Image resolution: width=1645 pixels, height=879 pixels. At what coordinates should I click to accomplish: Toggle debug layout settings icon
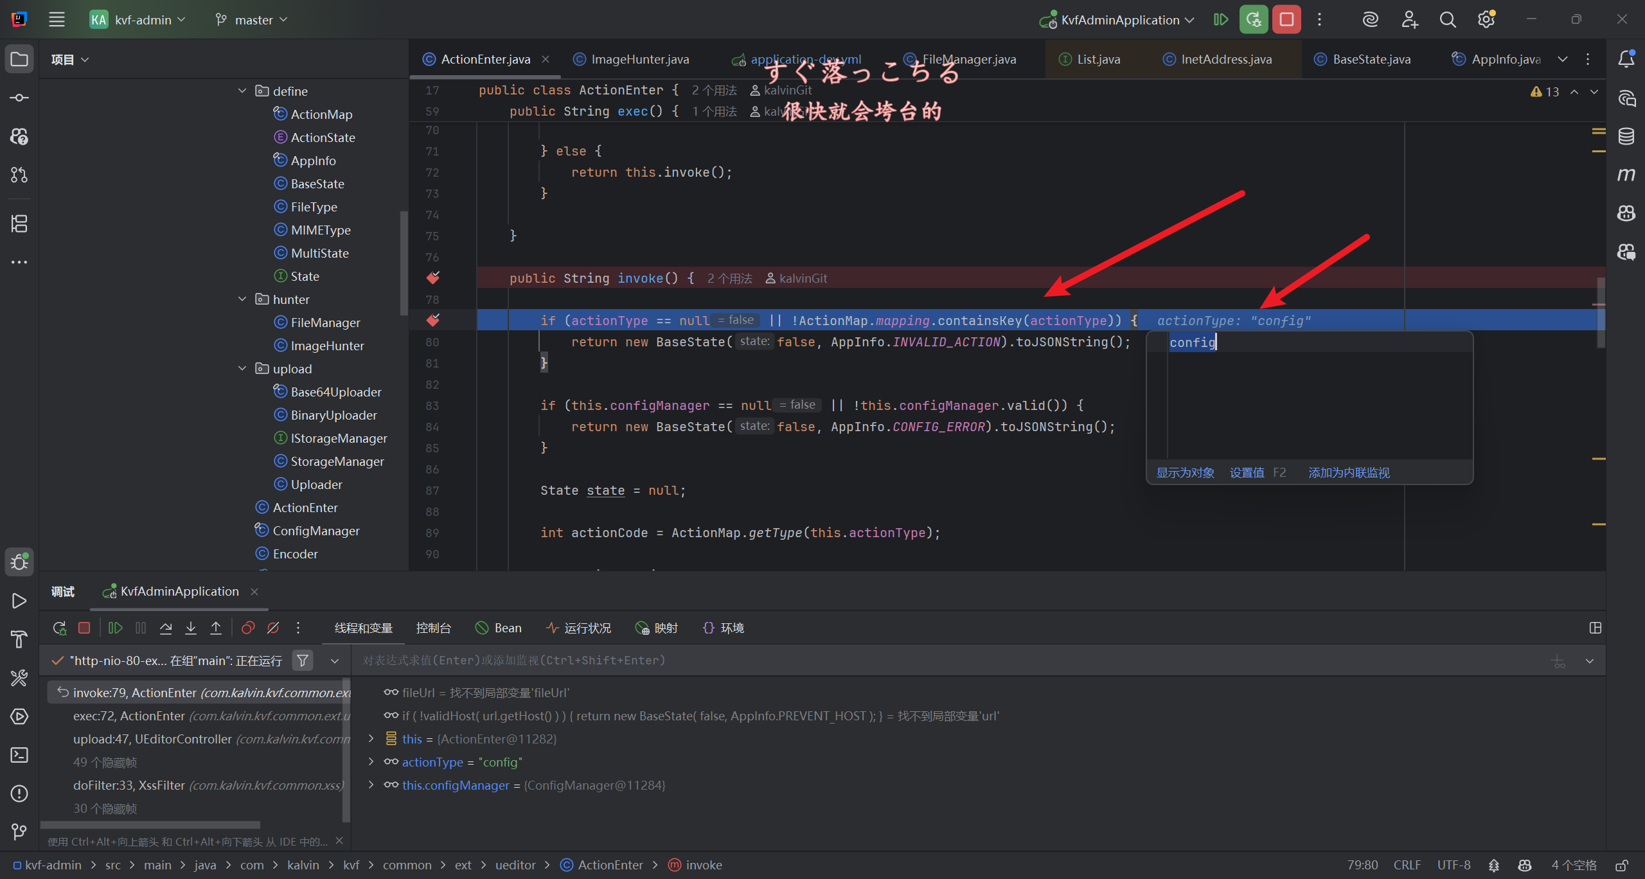click(x=1595, y=628)
